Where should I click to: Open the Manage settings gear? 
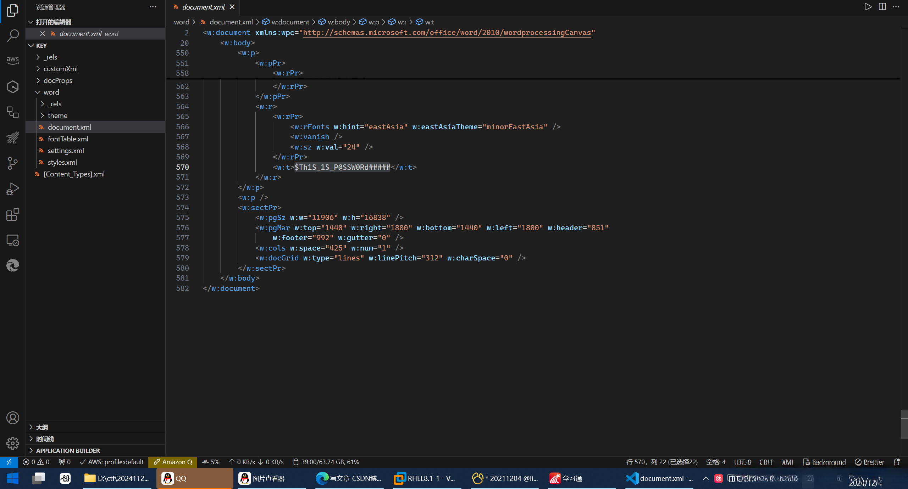(x=13, y=443)
